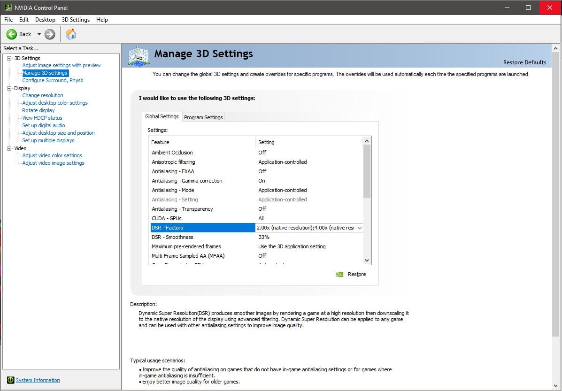The height and width of the screenshot is (391, 562).
Task: Select the DSR - Smoothness row
Action: [x=256, y=237]
